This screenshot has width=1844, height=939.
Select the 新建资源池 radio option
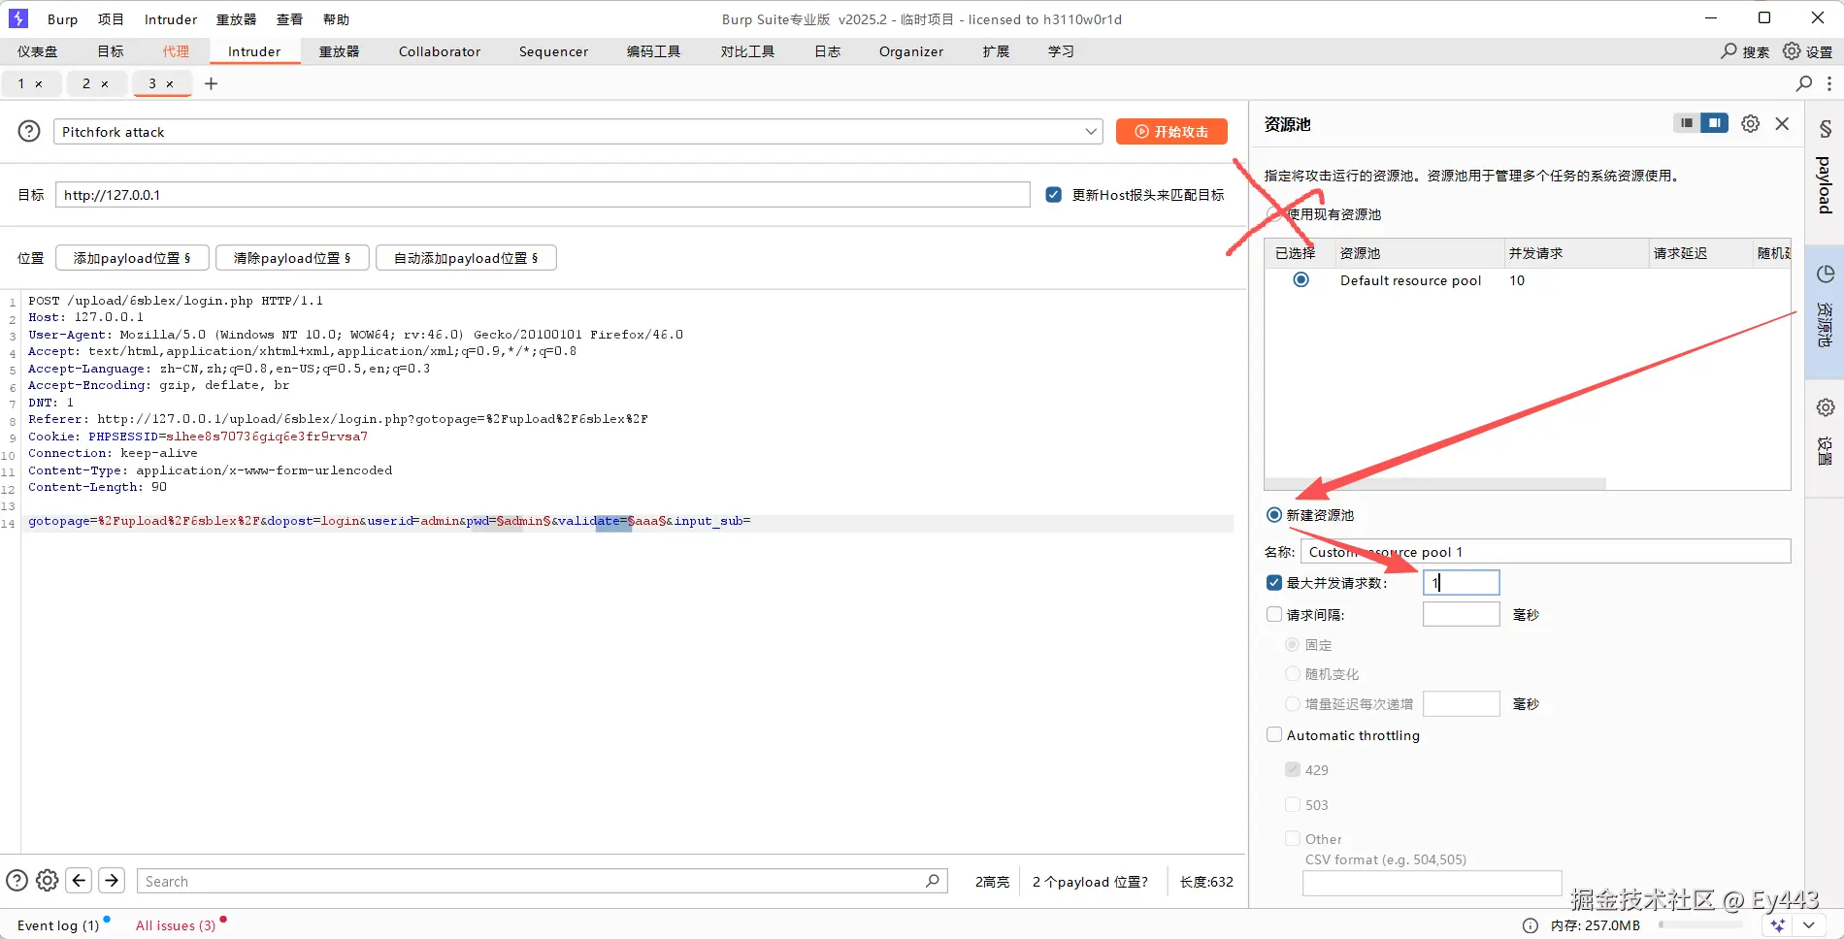(x=1274, y=515)
